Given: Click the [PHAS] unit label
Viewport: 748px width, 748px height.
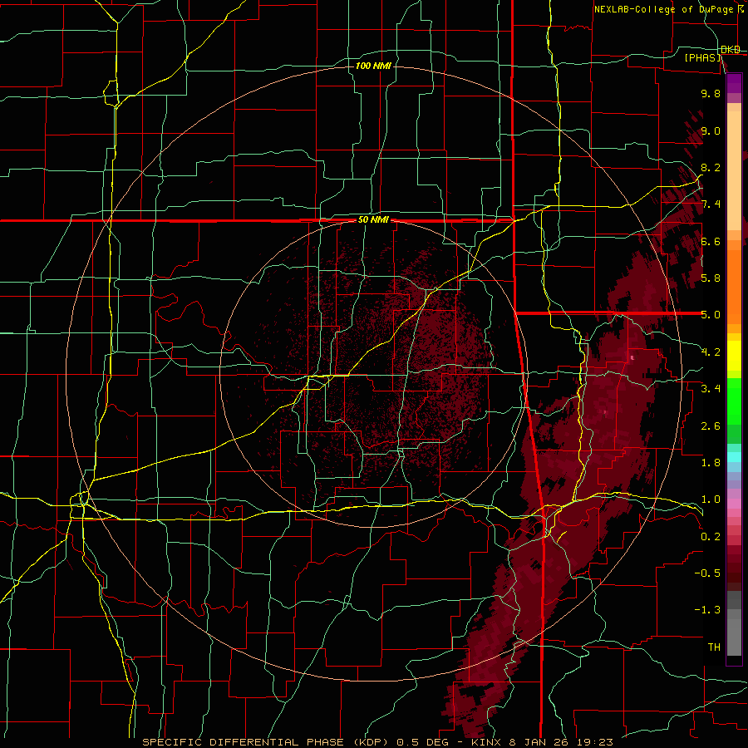Looking at the screenshot, I should [x=703, y=57].
